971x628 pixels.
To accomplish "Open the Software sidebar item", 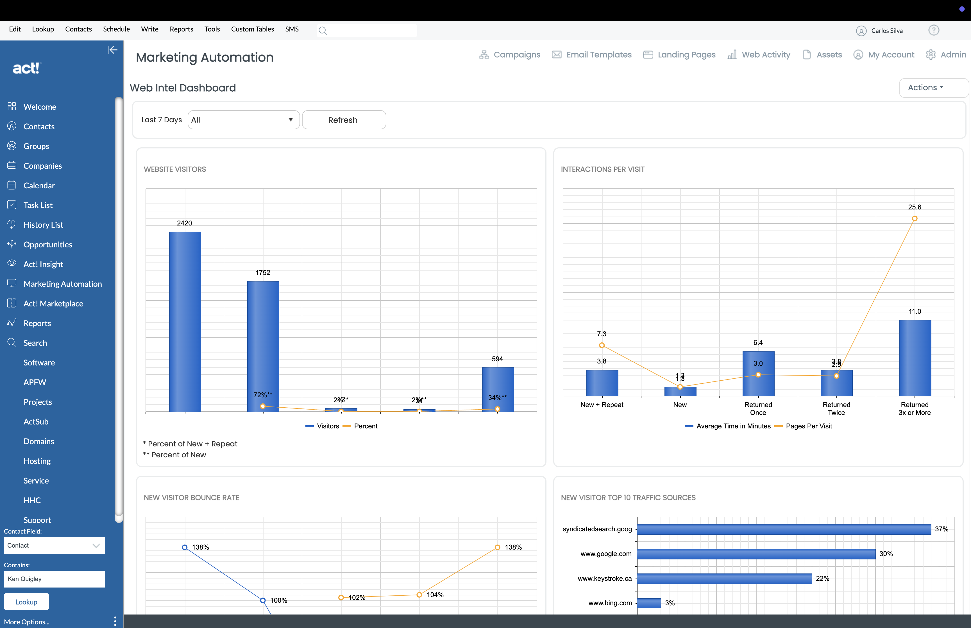I will coord(39,363).
